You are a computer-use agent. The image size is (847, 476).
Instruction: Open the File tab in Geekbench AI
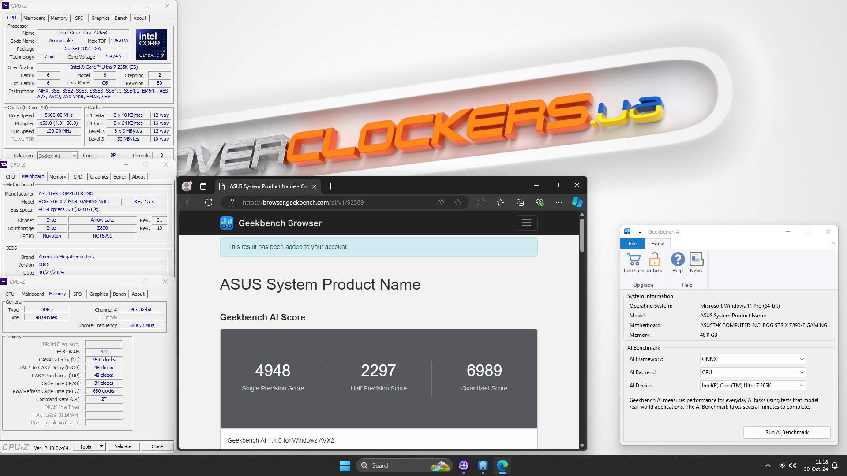pos(633,244)
